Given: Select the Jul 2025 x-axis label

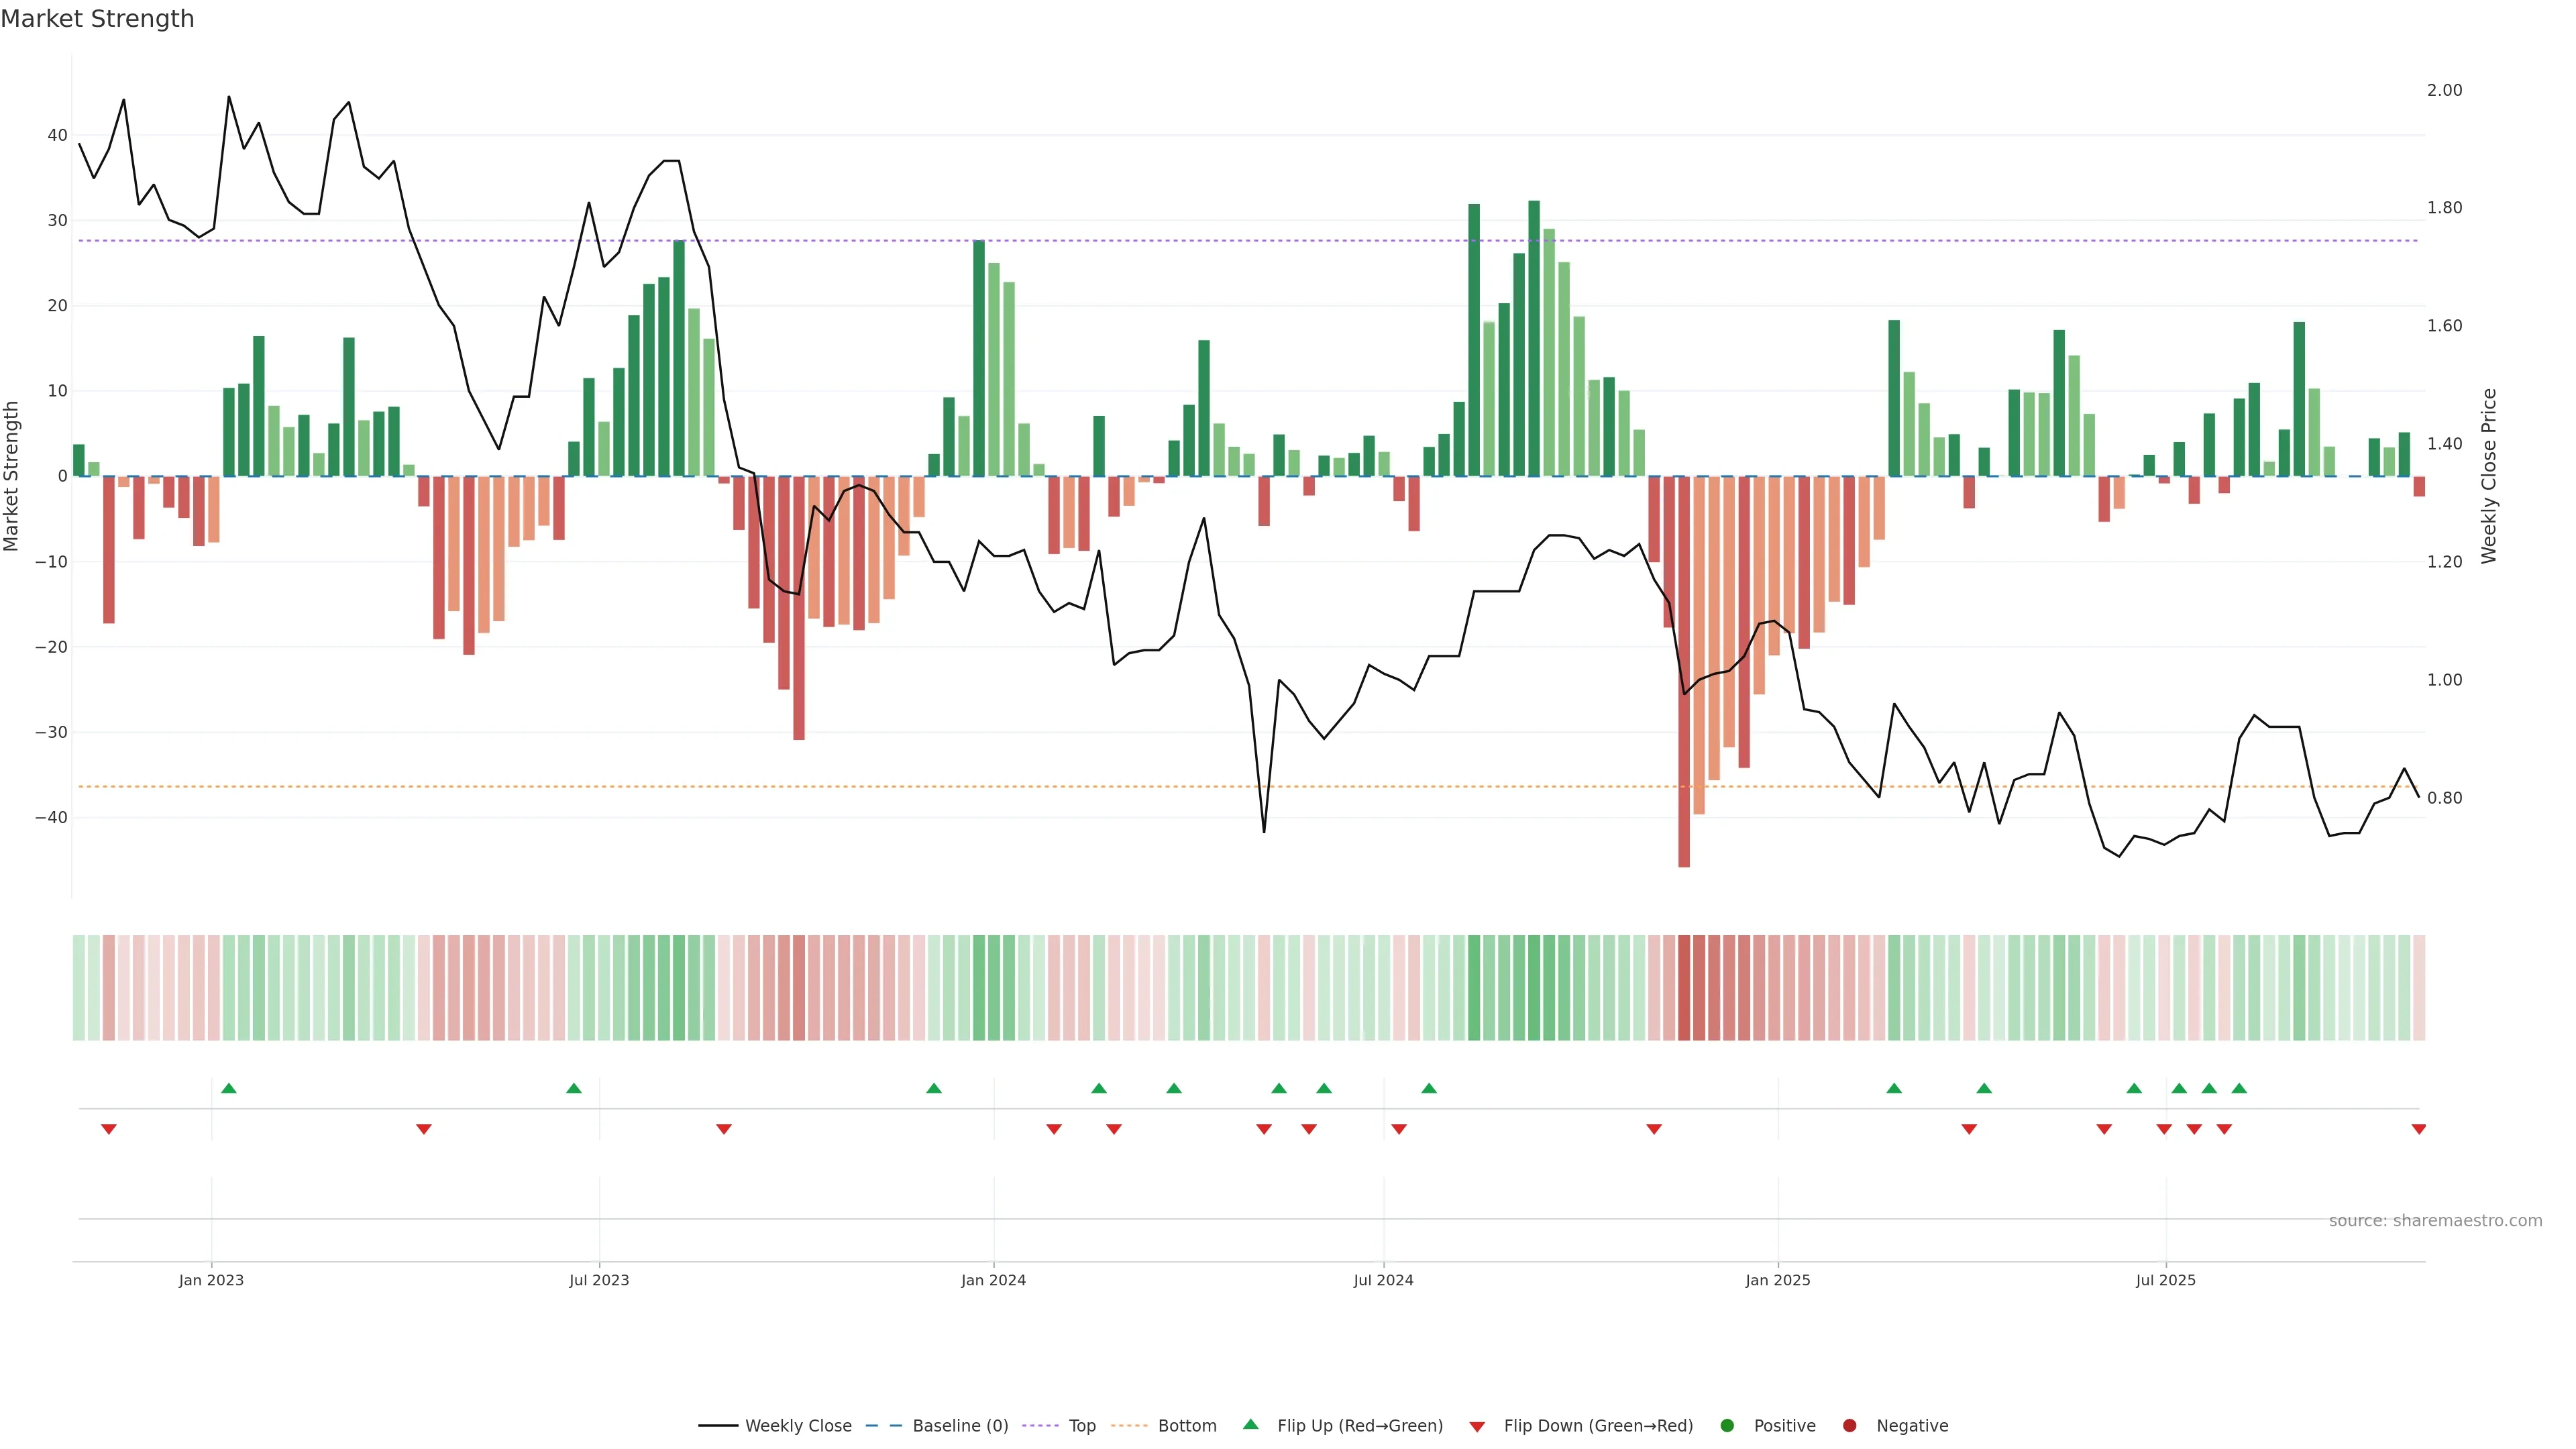Looking at the screenshot, I should (x=2165, y=1280).
